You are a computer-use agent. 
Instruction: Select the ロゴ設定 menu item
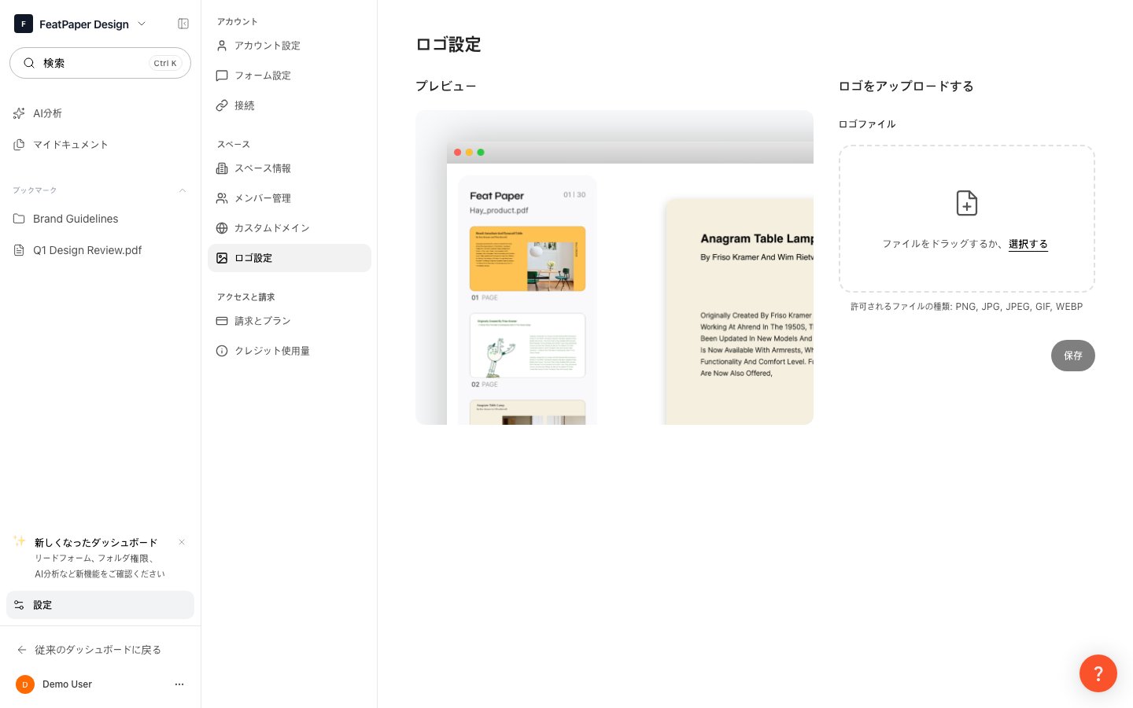pyautogui.click(x=290, y=258)
